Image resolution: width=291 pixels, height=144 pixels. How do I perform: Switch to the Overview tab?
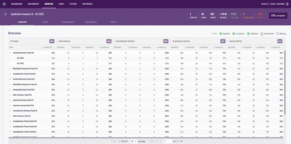[22, 22]
